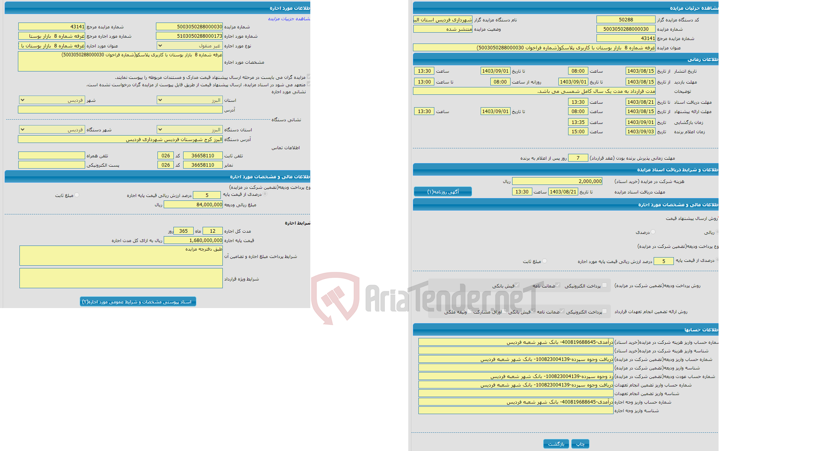This screenshot has width=836, height=451.
Task: Select وثیقه ملکی option in تعهدات row
Action: 469,311
